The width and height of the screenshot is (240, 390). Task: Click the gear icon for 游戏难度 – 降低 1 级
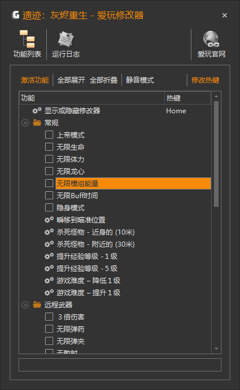(49, 281)
